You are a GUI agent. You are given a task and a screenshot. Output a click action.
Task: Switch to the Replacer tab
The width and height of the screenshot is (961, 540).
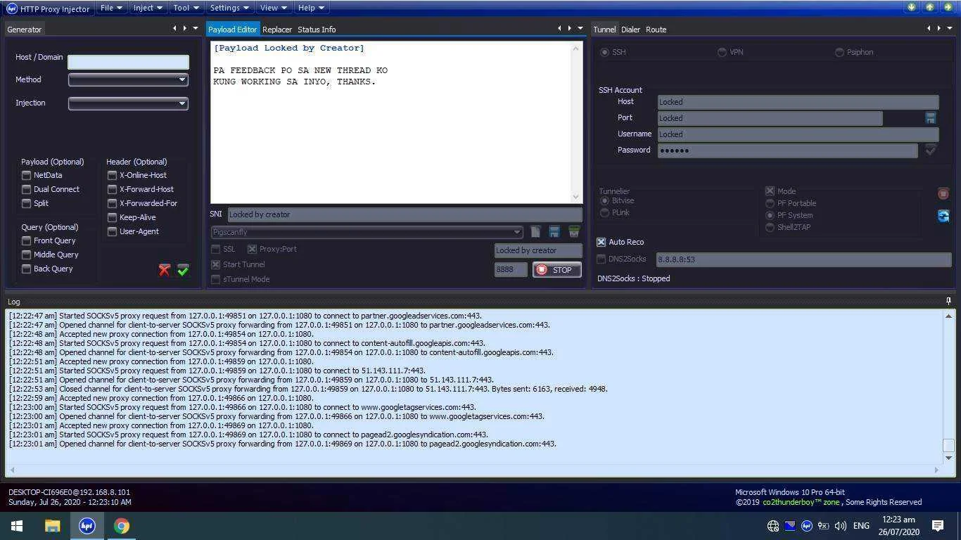click(277, 30)
